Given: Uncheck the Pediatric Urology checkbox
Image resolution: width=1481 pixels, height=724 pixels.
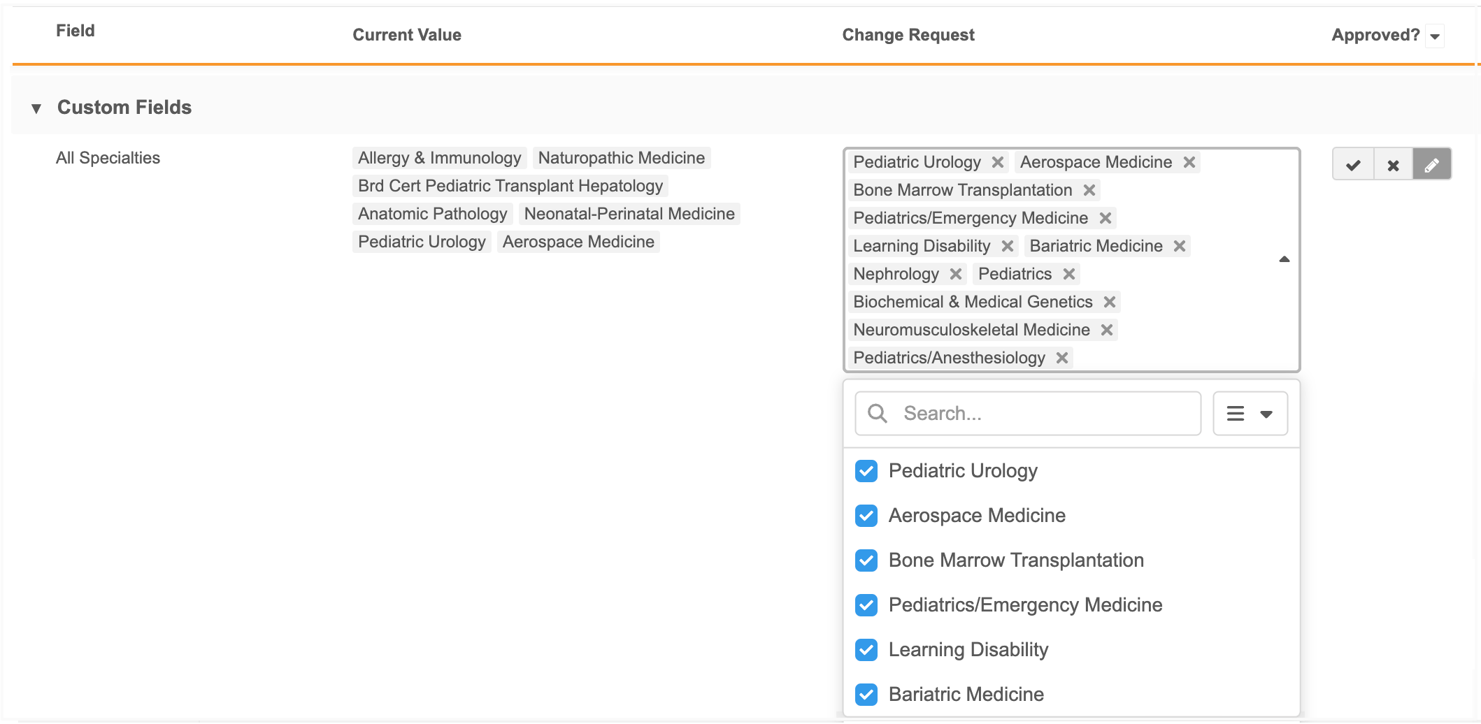Looking at the screenshot, I should point(866,471).
